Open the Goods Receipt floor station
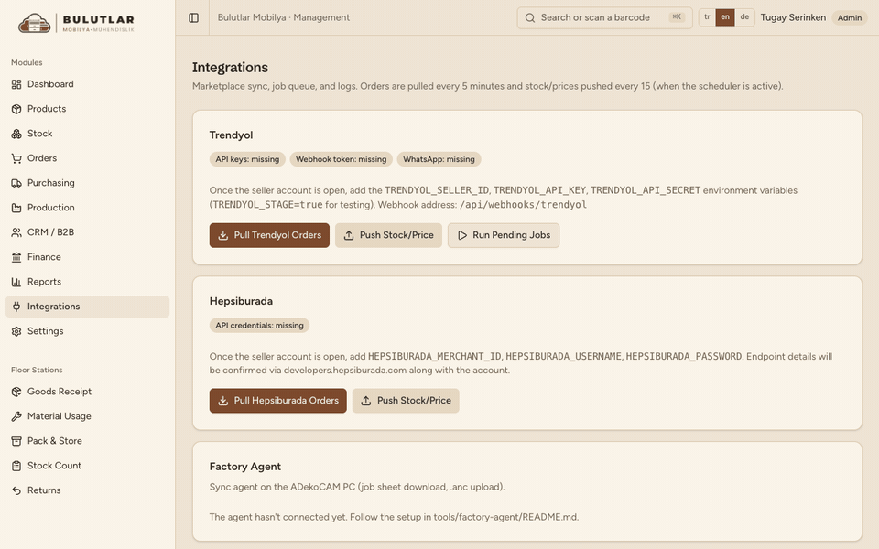Image resolution: width=879 pixels, height=549 pixels. (88, 392)
